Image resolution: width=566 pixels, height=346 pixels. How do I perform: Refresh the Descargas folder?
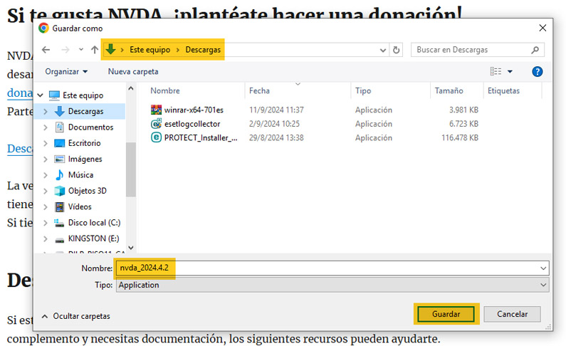tap(396, 50)
